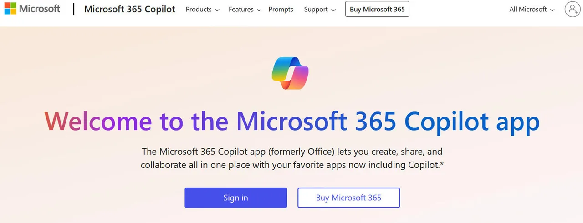
Task: Click the Microsoft four-square logo
Action: [x=10, y=9]
